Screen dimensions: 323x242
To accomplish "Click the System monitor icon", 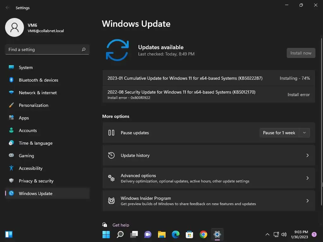I will coord(11,67).
